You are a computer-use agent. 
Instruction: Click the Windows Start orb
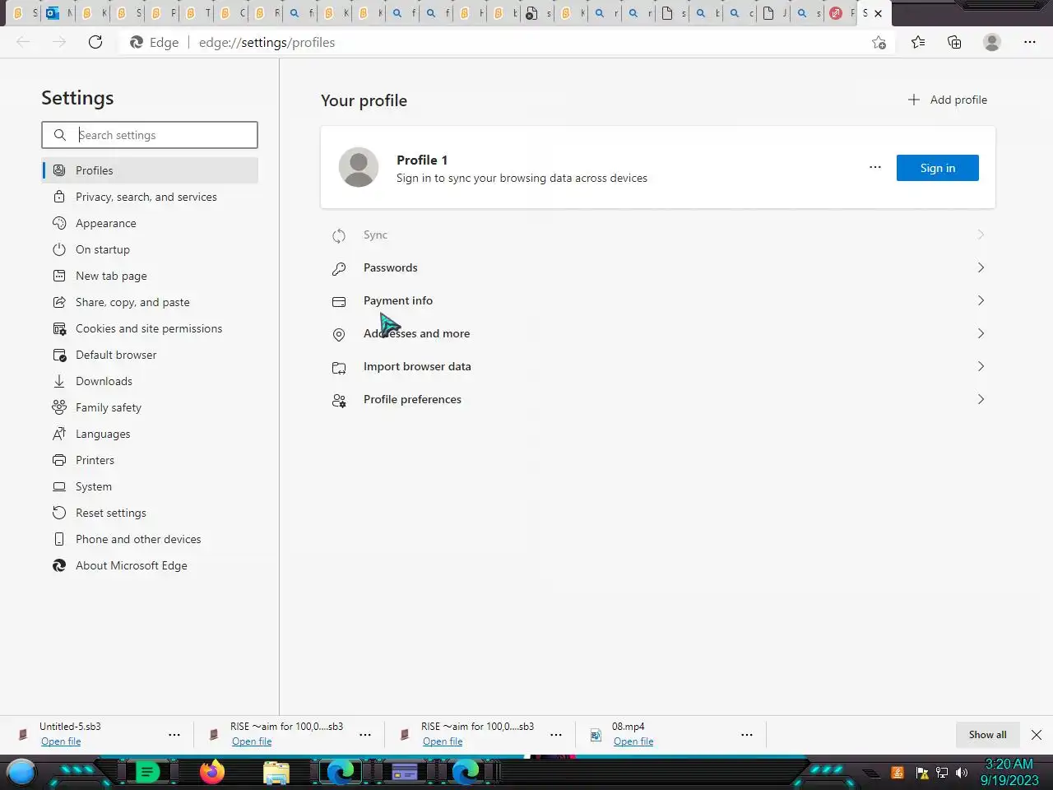point(21,772)
